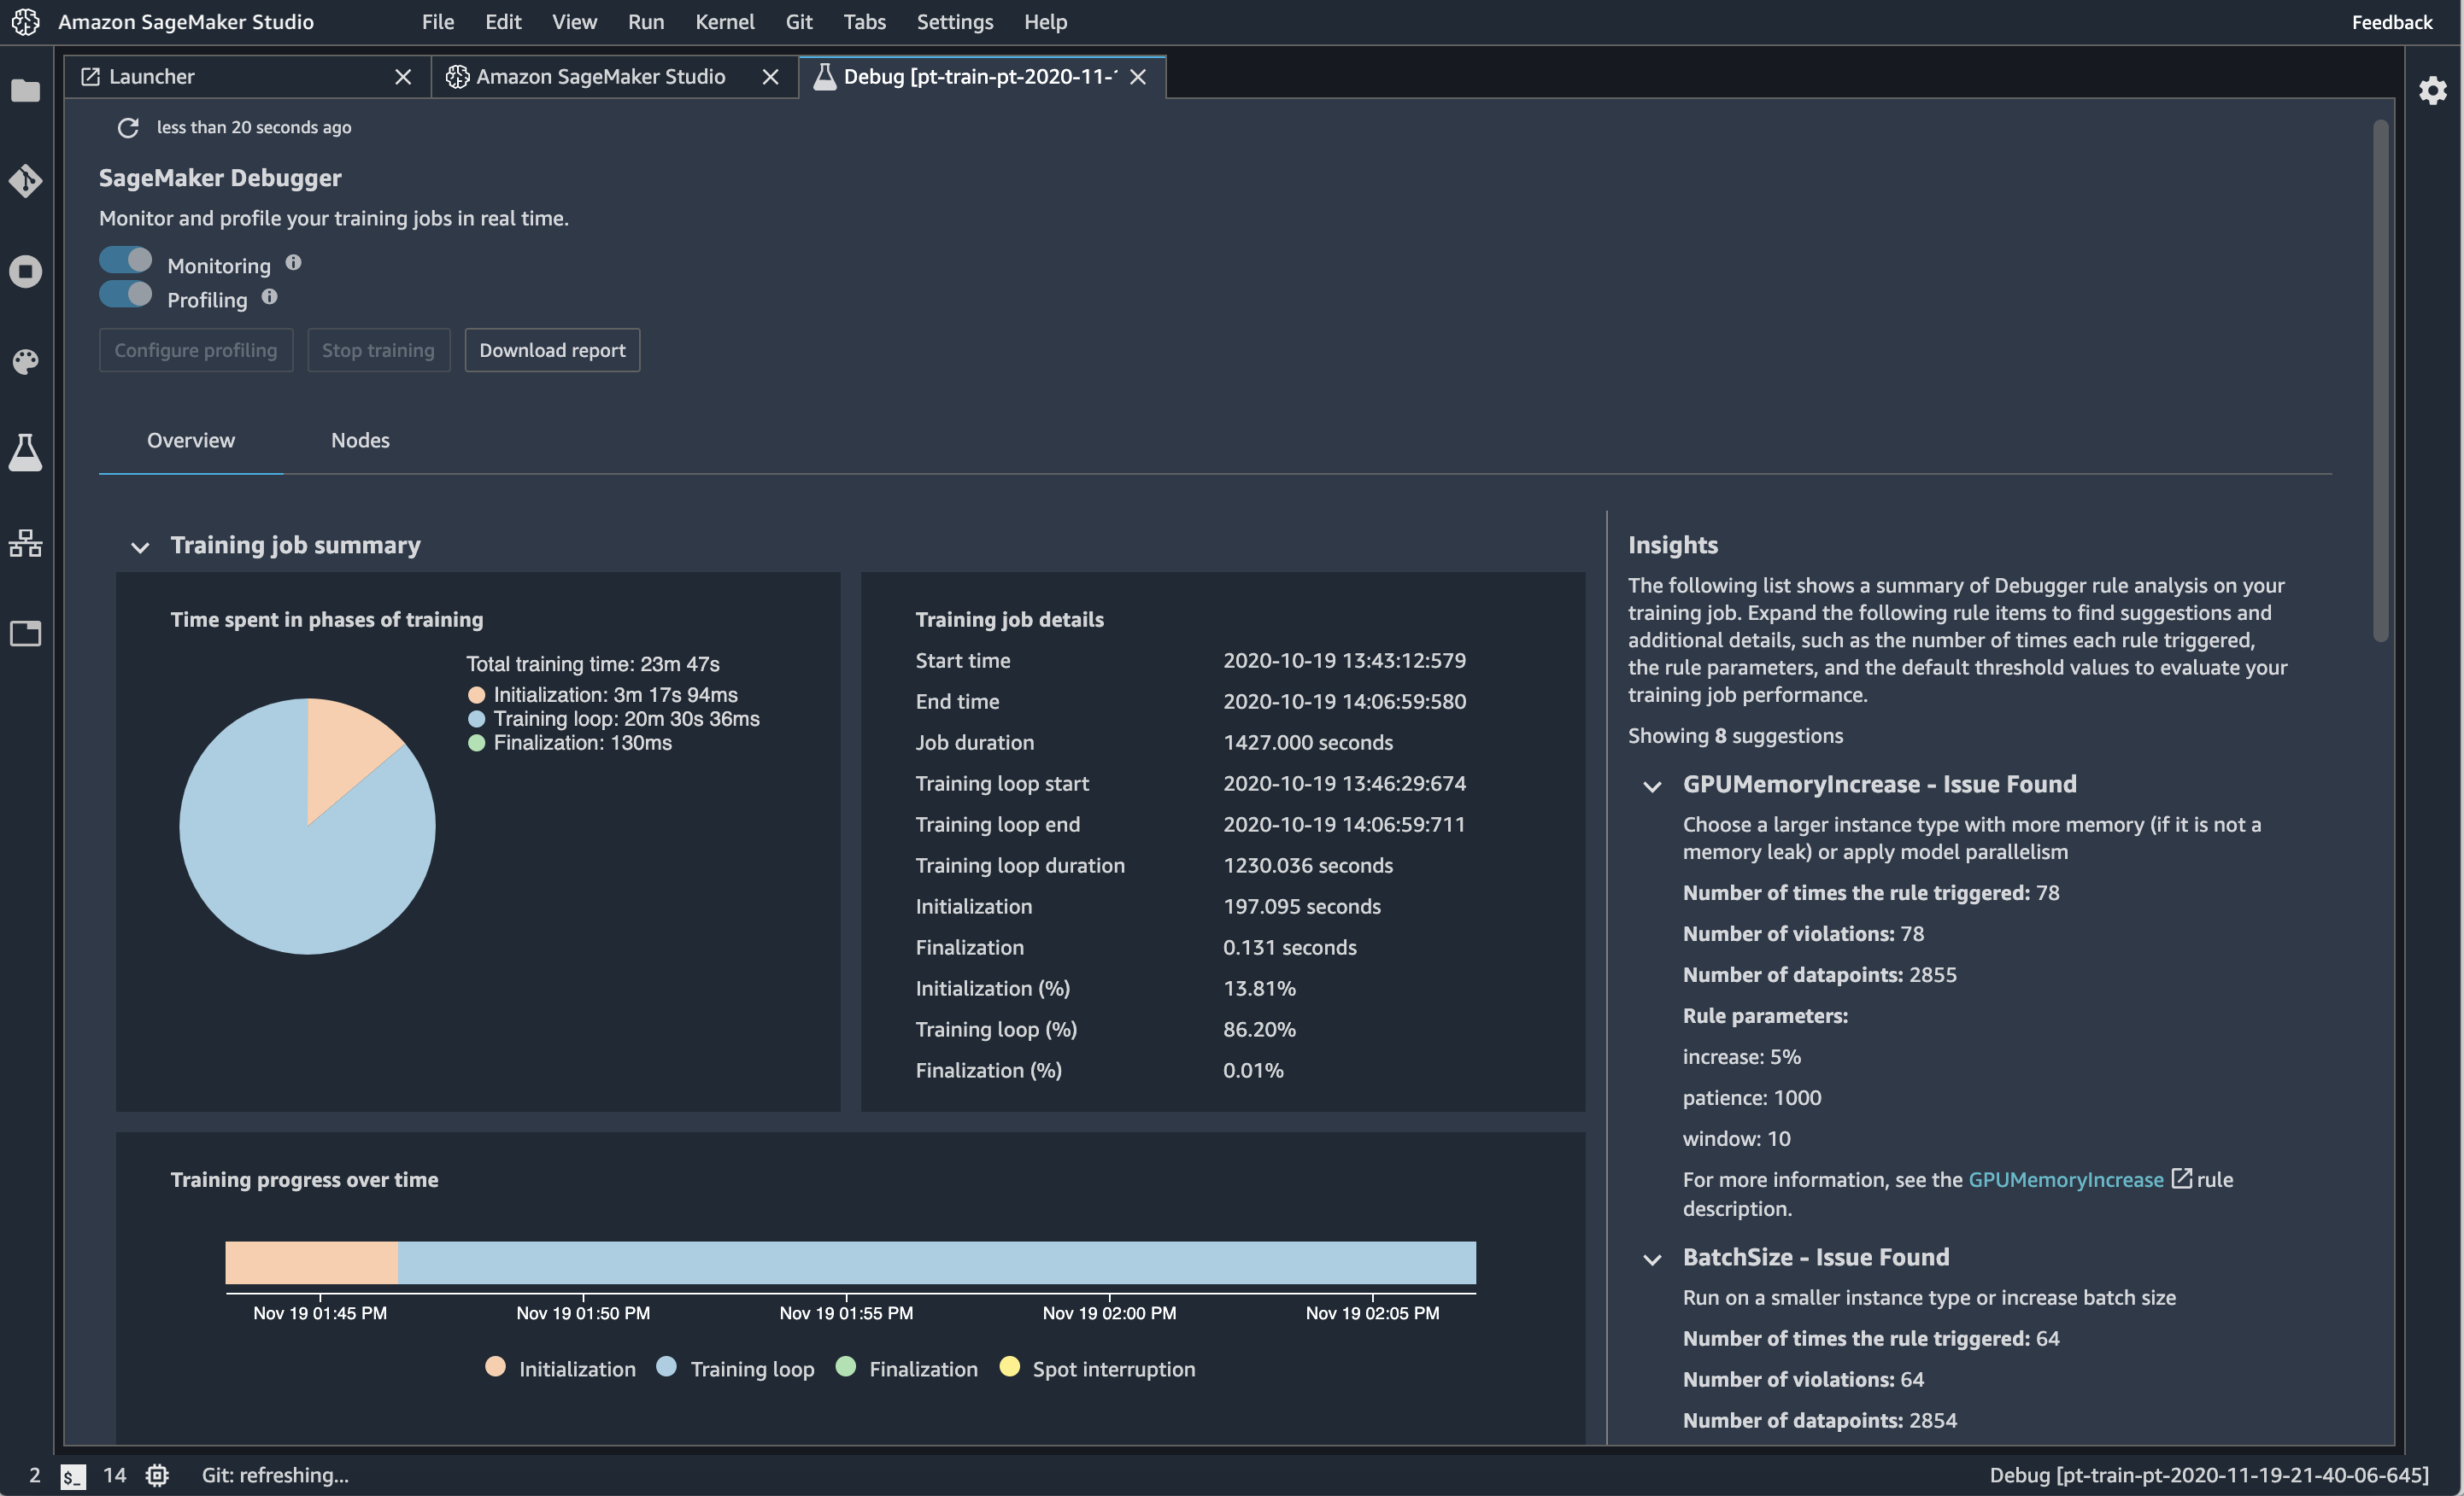
Task: Toggle the Monitoring switch off
Action: (125, 264)
